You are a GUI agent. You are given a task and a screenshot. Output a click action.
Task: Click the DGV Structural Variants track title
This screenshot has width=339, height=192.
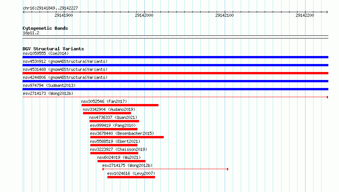click(53, 49)
